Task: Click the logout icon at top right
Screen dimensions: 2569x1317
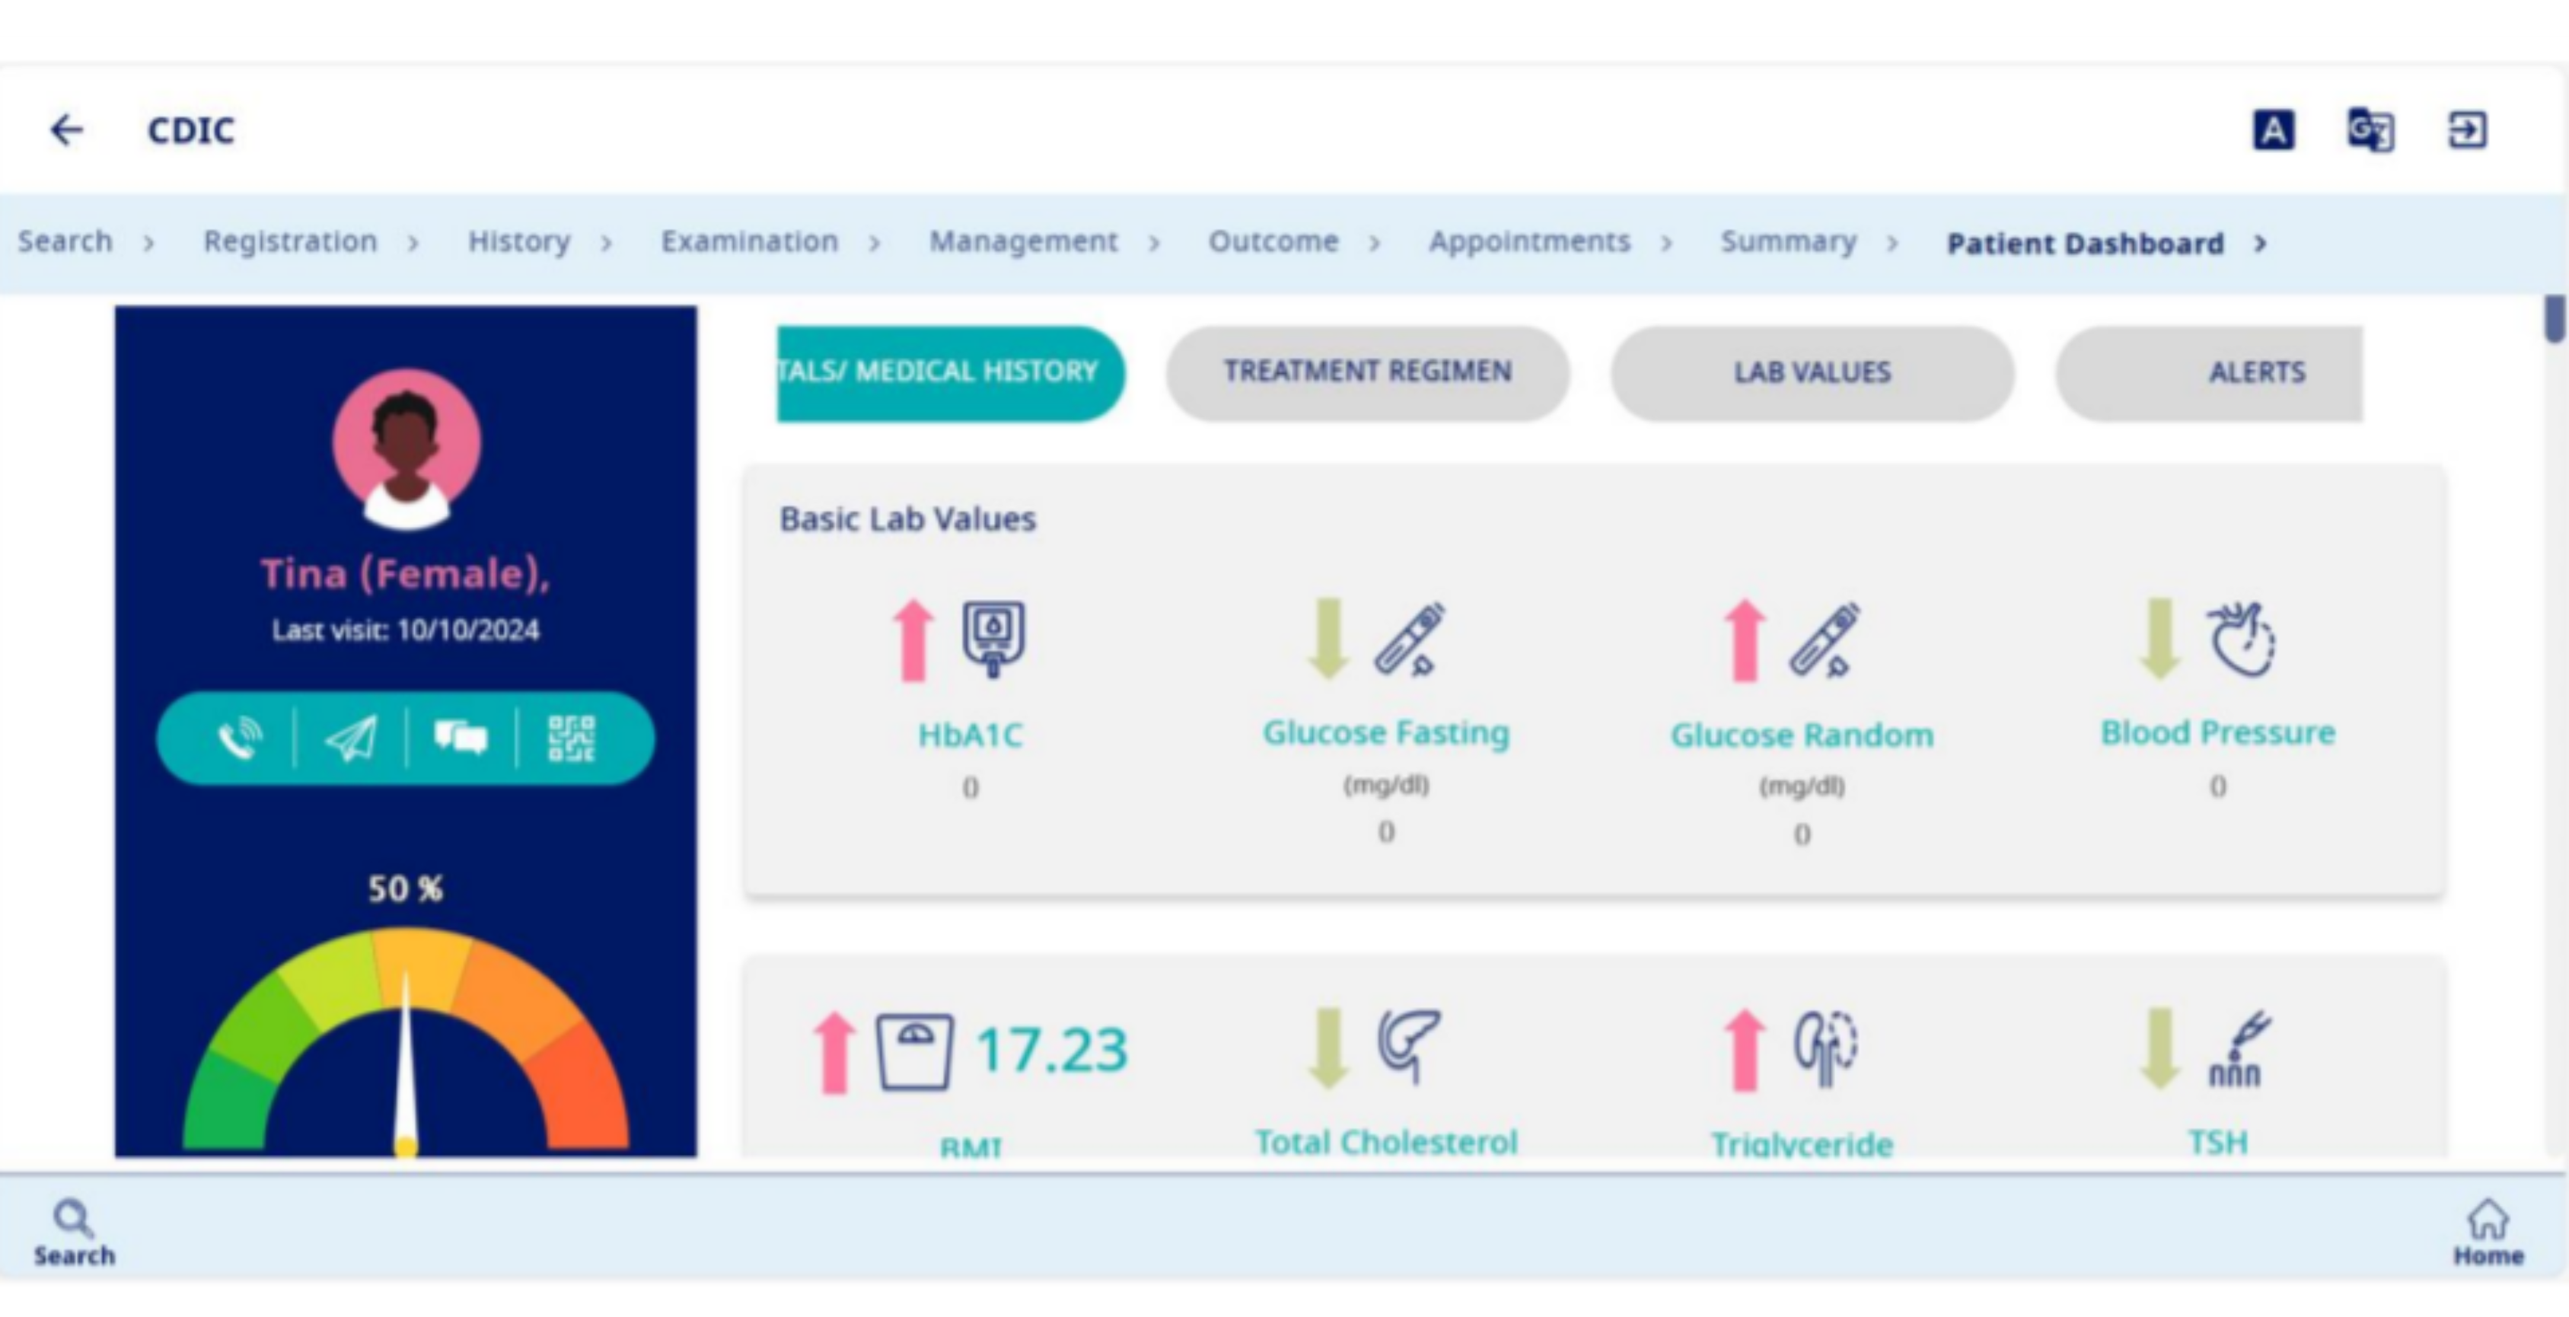Action: coord(2466,131)
